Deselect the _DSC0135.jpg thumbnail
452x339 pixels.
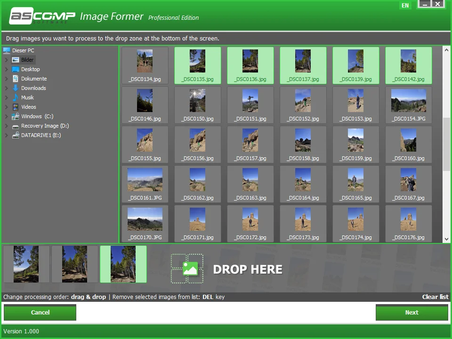[x=197, y=65]
